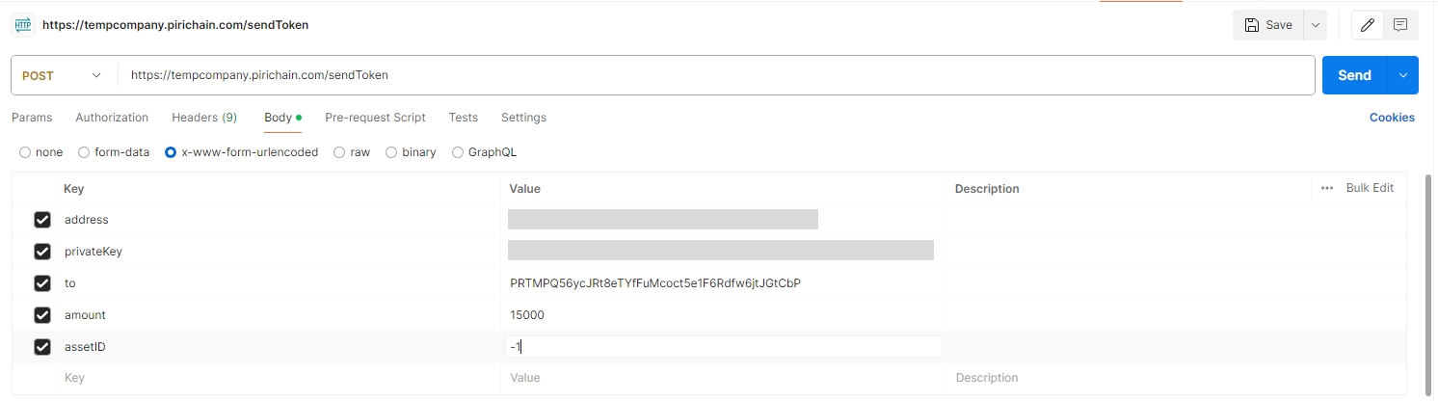
Task: Click the three-dots column options icon
Action: (x=1327, y=188)
